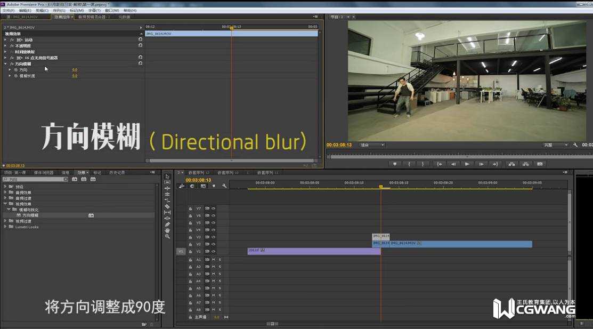Switch to 音频剪辑混合器 tab

pyautogui.click(x=94, y=17)
